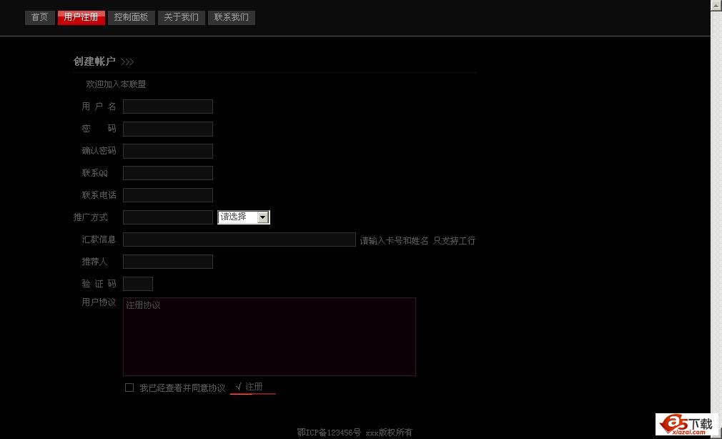Submit with the 注册 button

tap(253, 388)
